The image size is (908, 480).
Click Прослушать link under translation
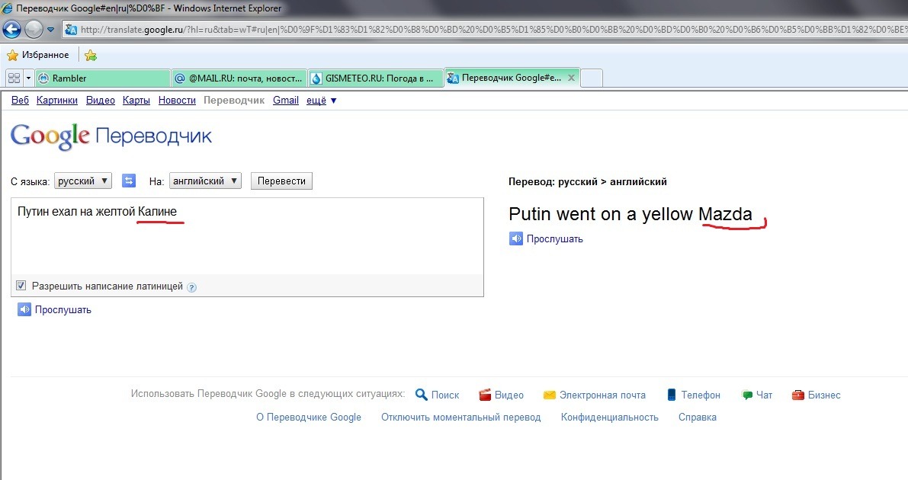pyautogui.click(x=555, y=238)
